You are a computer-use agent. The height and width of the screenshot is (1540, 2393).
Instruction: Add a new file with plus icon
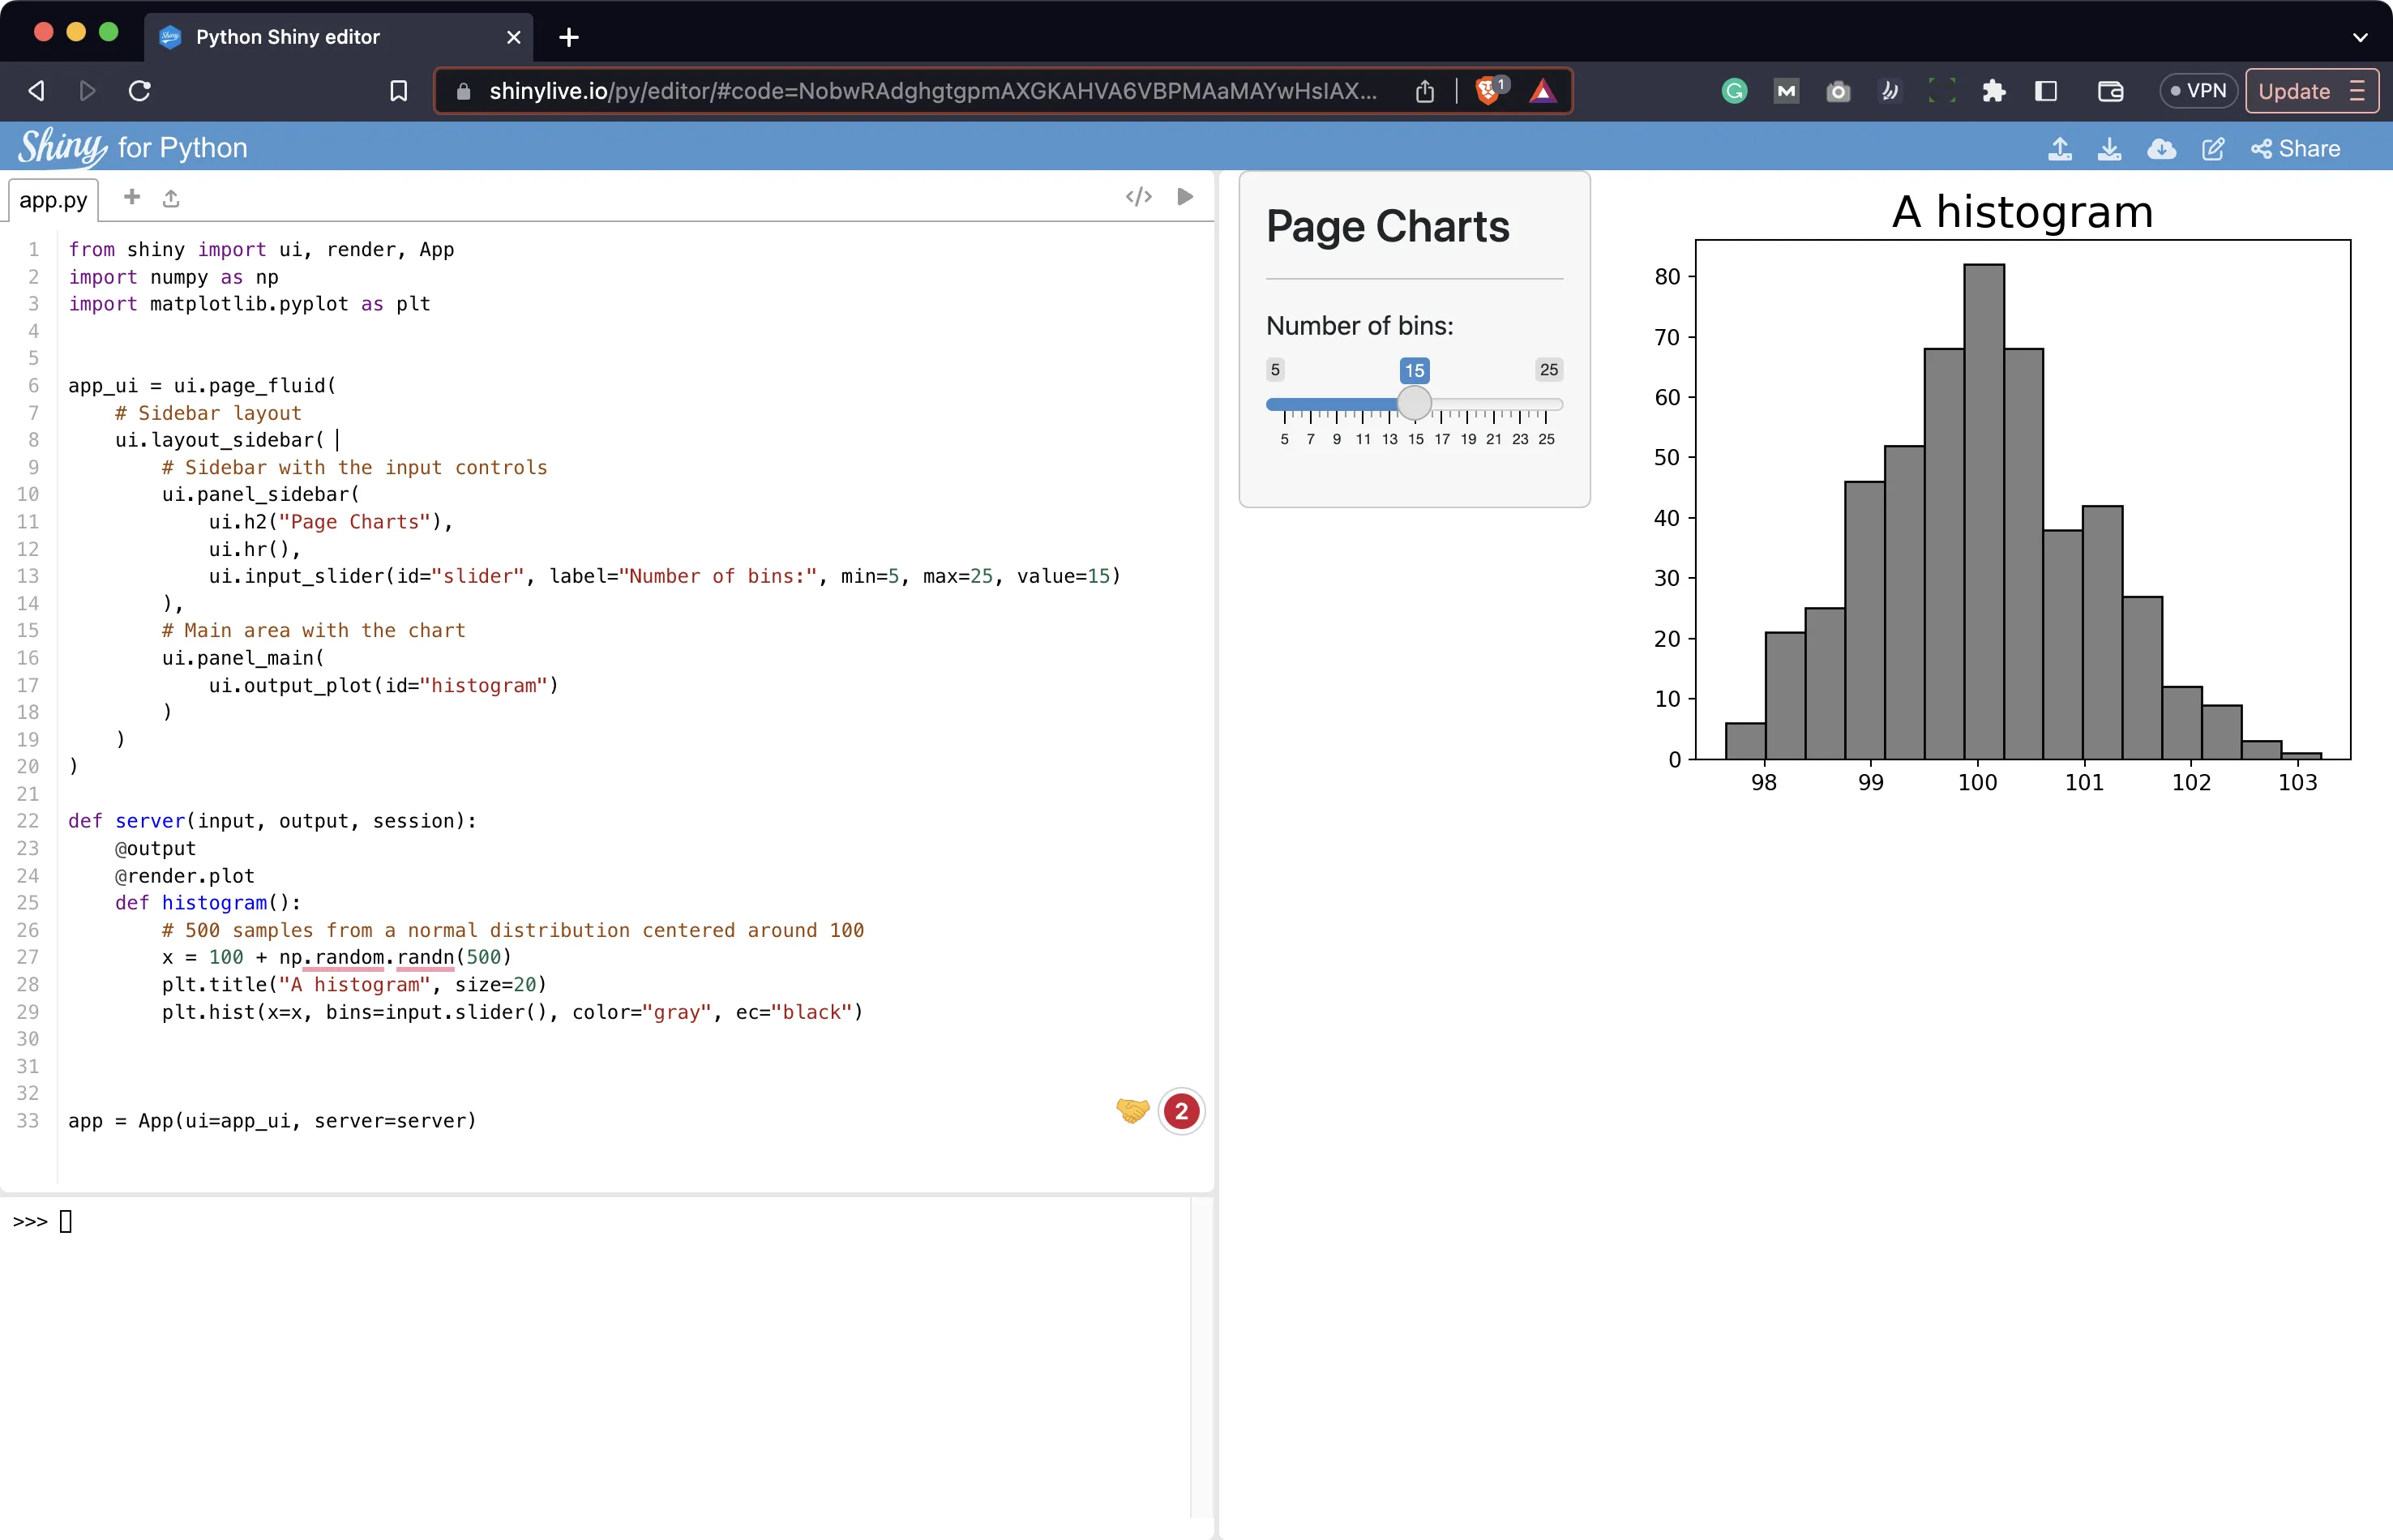pos(132,197)
